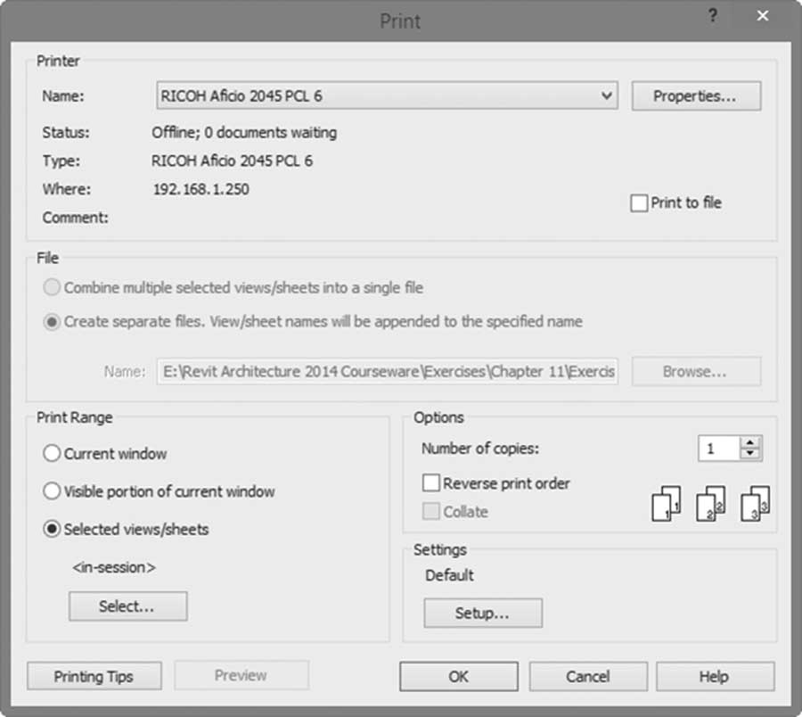Choose Visible portion of current window
802x717 pixels.
(52, 490)
